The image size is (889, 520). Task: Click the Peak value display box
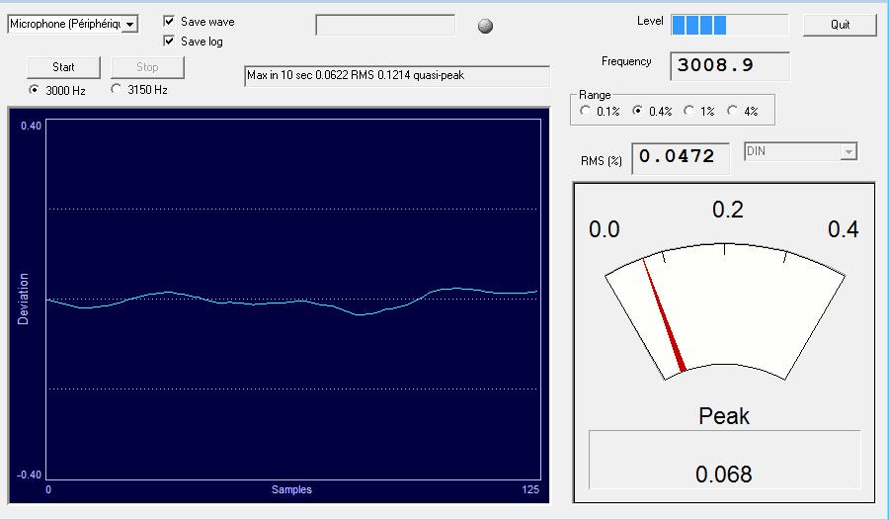click(724, 460)
